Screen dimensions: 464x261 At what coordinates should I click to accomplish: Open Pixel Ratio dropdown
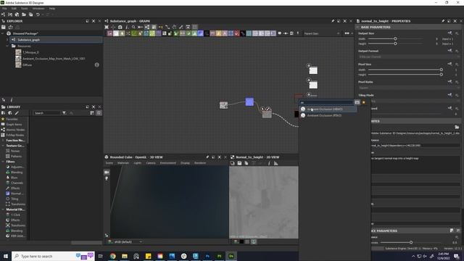408,88
